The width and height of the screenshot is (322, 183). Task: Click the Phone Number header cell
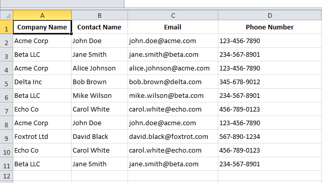(270, 27)
